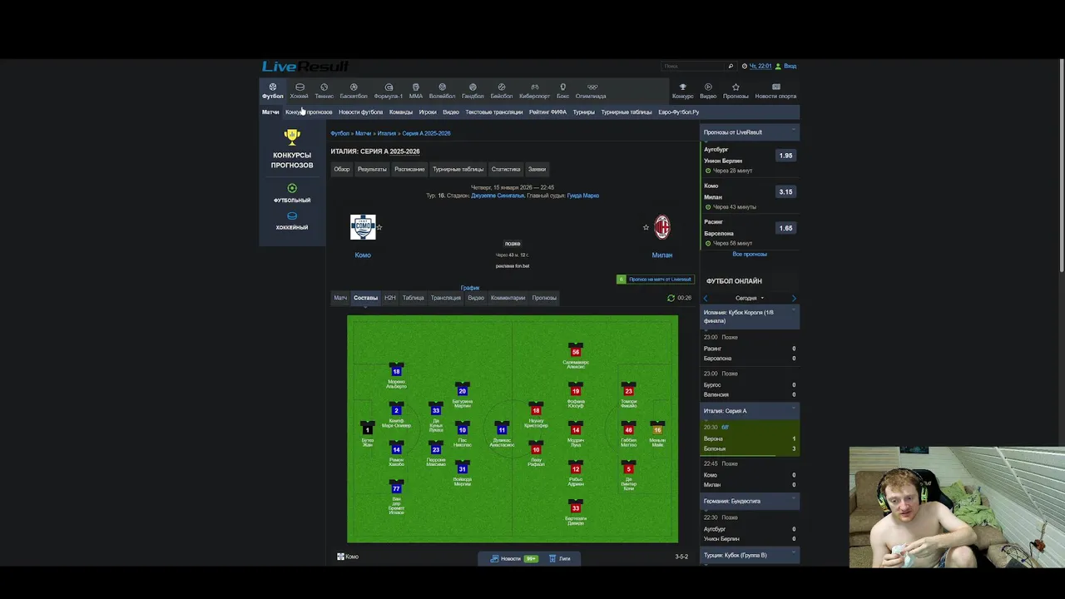Collapse Турция: Кубок (Группа B) section
1065x599 pixels.
tap(794, 554)
